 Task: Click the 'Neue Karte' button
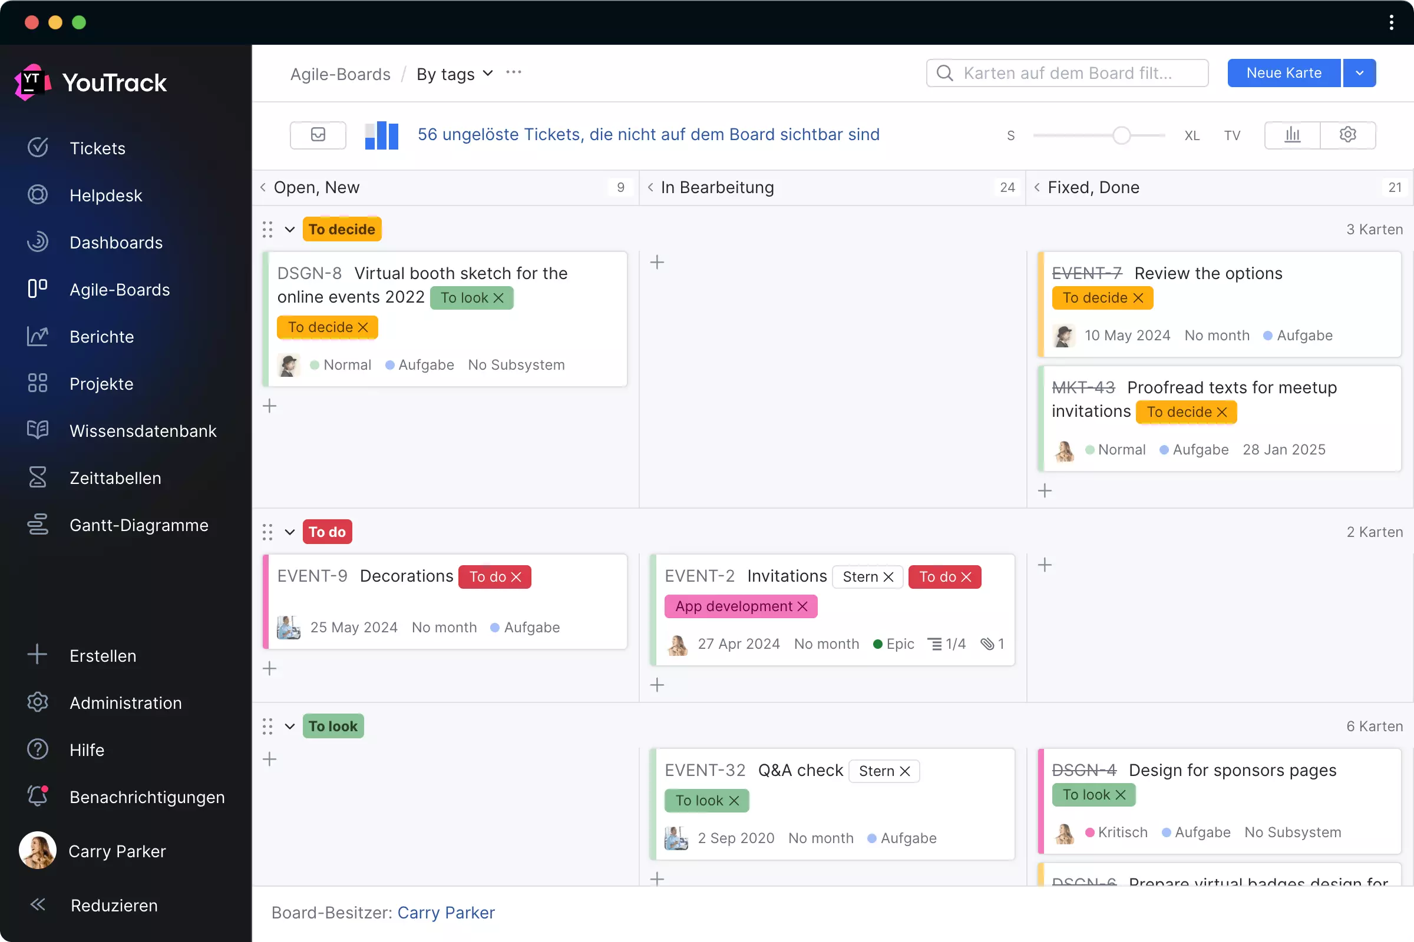click(x=1284, y=72)
